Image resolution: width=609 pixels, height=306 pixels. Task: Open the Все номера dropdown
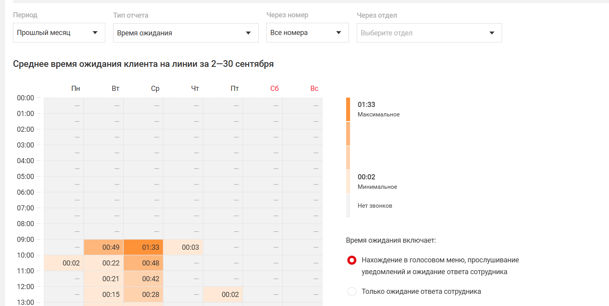[x=307, y=33]
